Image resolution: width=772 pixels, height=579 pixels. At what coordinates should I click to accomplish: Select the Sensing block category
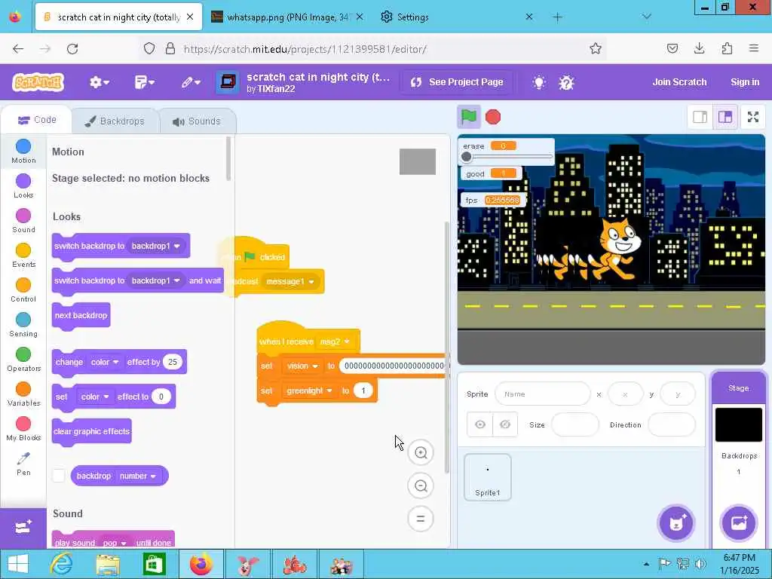23,324
